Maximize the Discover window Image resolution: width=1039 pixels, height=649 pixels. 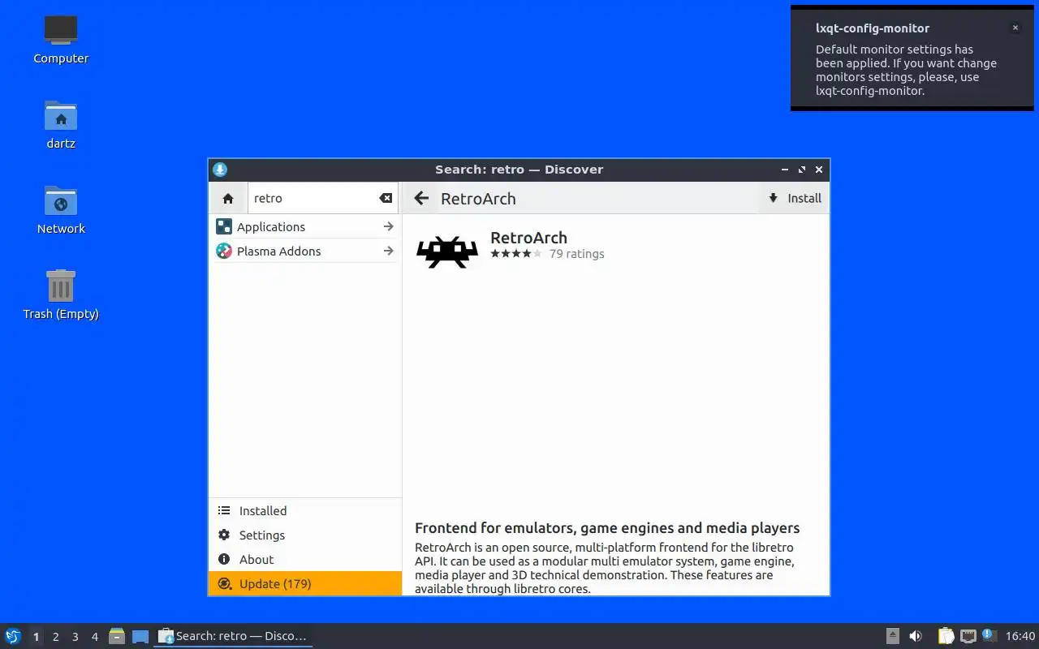click(802, 170)
